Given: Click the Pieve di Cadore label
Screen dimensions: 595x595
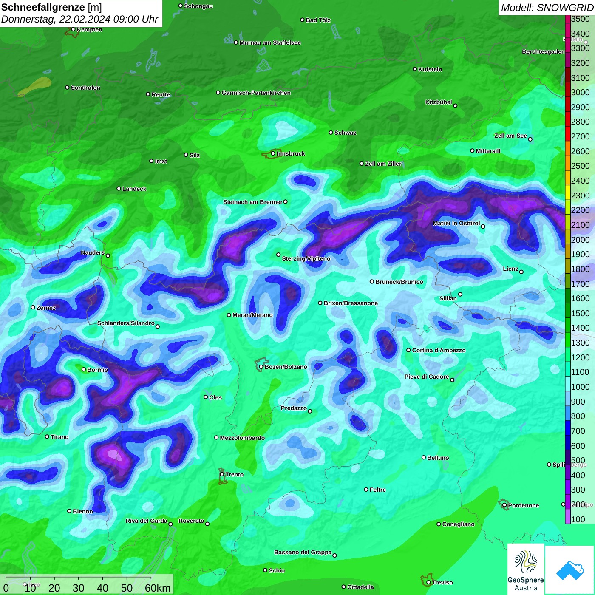Looking at the screenshot, I should click(x=426, y=377).
